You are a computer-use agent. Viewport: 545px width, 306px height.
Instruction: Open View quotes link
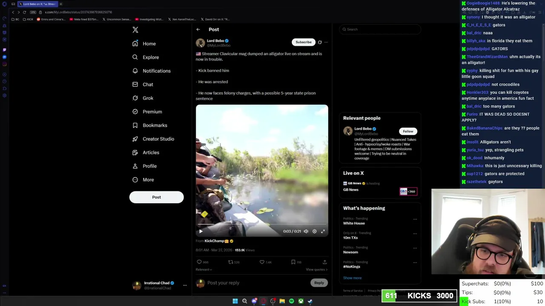tap(316, 269)
